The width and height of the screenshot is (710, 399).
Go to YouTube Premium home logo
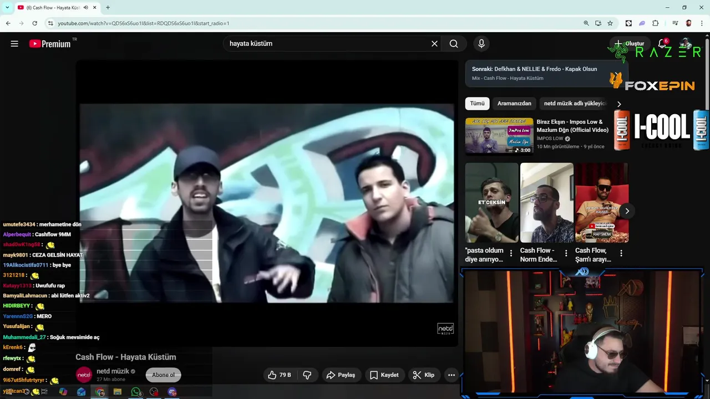point(50,44)
